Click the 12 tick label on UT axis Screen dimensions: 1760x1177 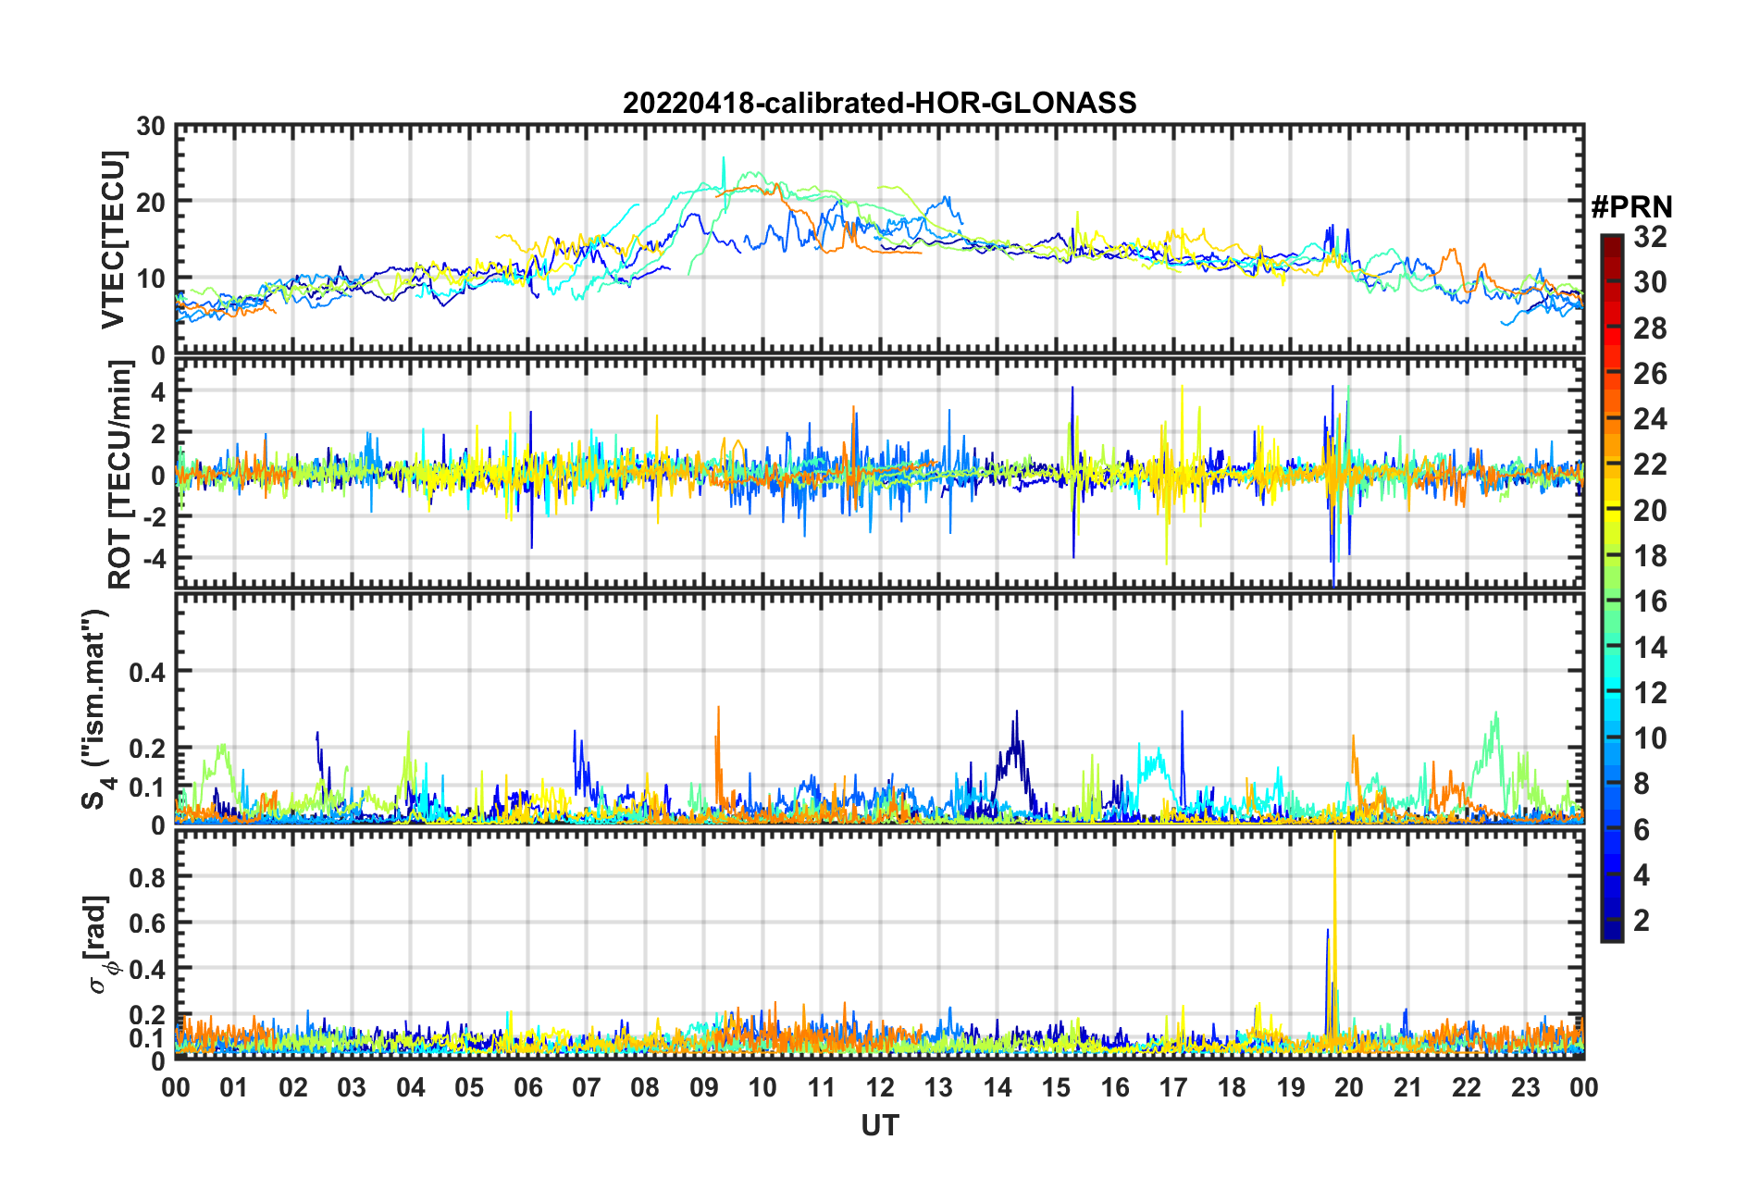click(x=879, y=1087)
